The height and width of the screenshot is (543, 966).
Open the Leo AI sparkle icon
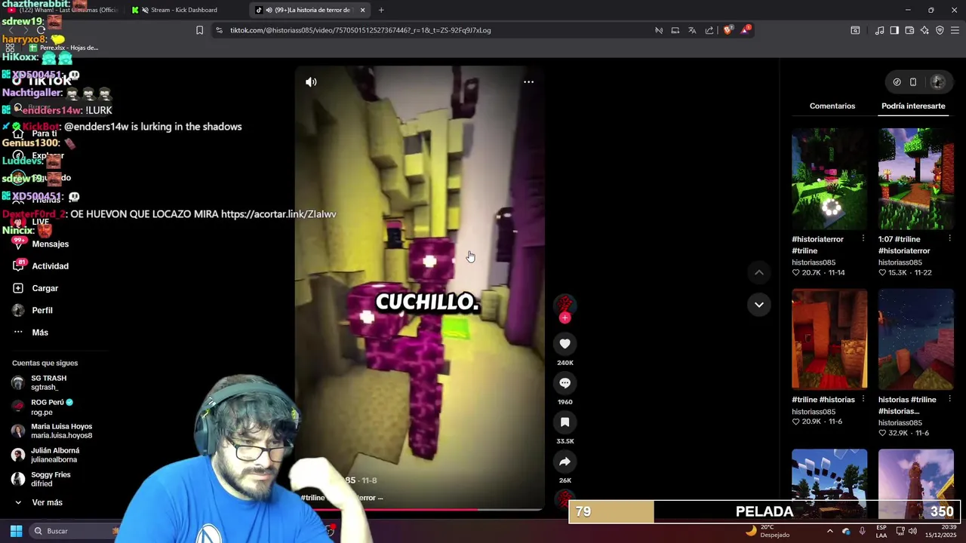point(924,30)
